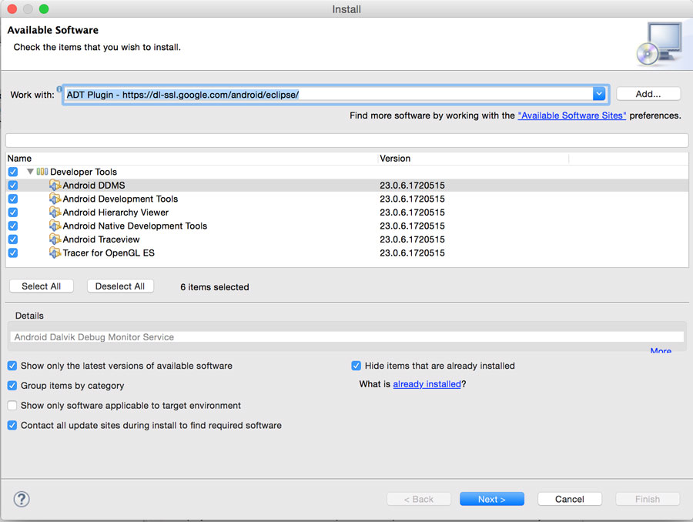Click the Android DDMS version 23.0.6.1720515
693x522 pixels.
[x=412, y=186]
